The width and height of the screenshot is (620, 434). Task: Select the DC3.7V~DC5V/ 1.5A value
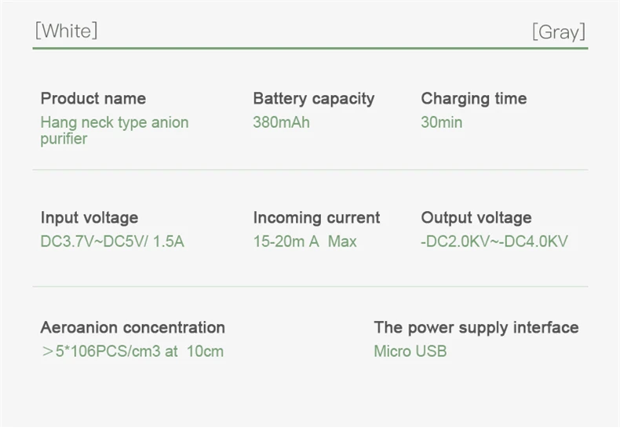112,242
